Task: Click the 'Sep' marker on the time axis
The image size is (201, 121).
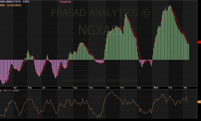Action: pos(91,88)
